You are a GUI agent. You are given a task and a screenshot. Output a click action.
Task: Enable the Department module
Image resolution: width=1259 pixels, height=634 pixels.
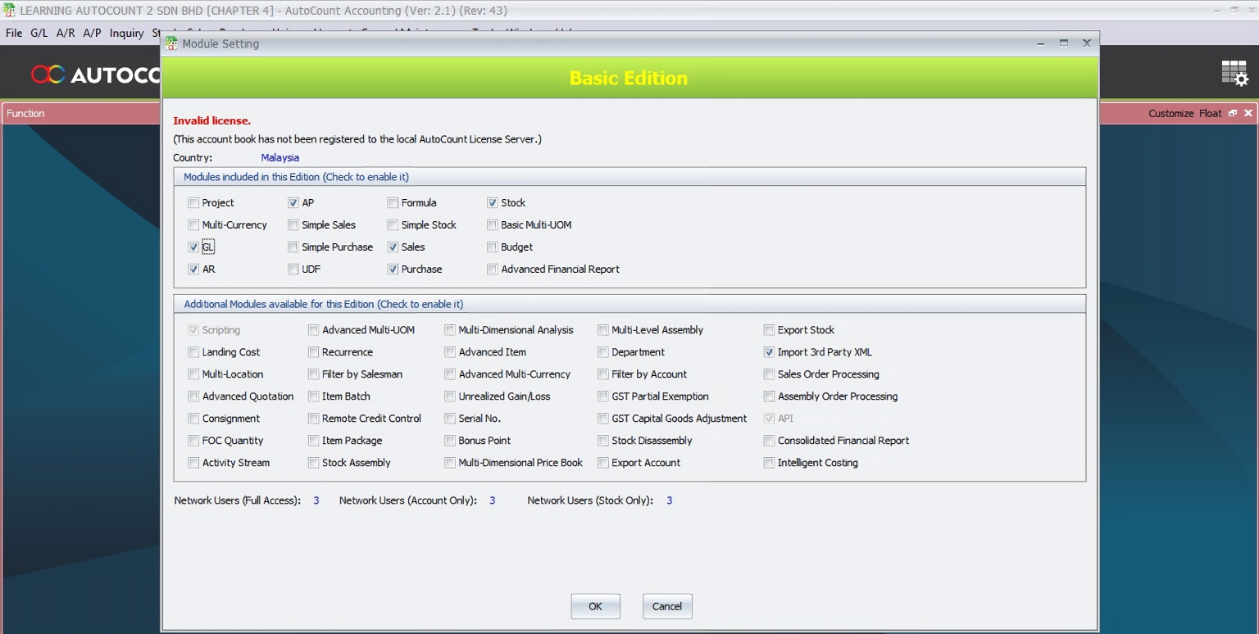(x=603, y=351)
